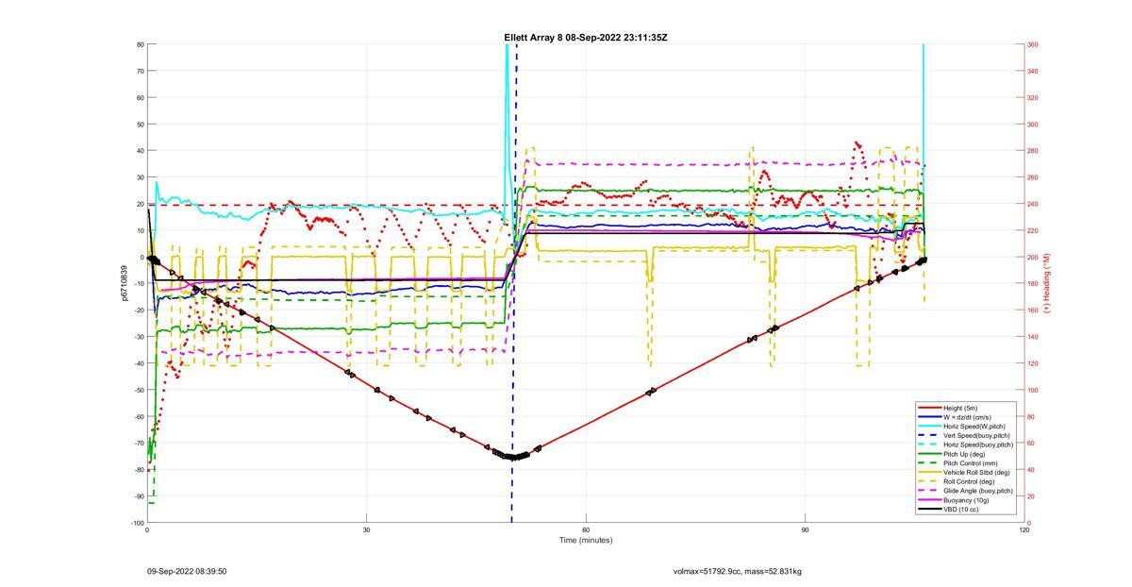Viewport: 1132px width, 587px height.
Task: Click right heading axis tick label "140"
Action: pos(1033,337)
